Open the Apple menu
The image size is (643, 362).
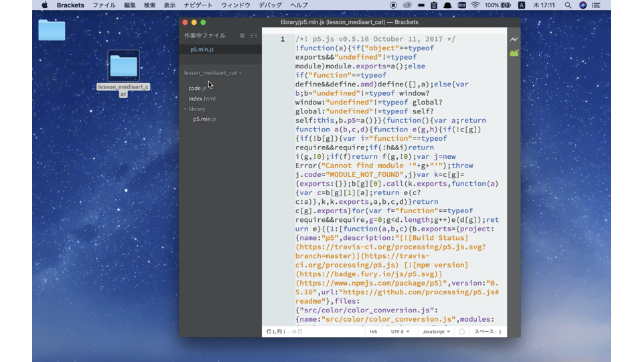(x=45, y=5)
